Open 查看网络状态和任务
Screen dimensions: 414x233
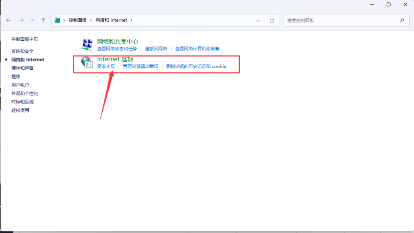point(116,48)
